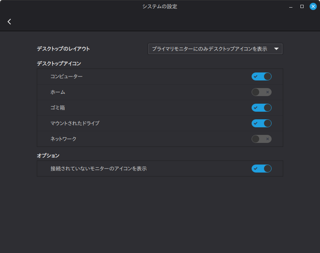320x253 pixels.
Task: Click the コンピューター row label
Action: click(x=66, y=76)
